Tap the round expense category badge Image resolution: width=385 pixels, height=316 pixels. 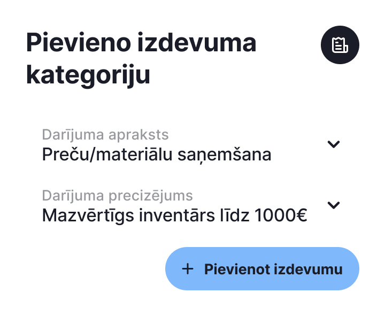pyautogui.click(x=340, y=45)
